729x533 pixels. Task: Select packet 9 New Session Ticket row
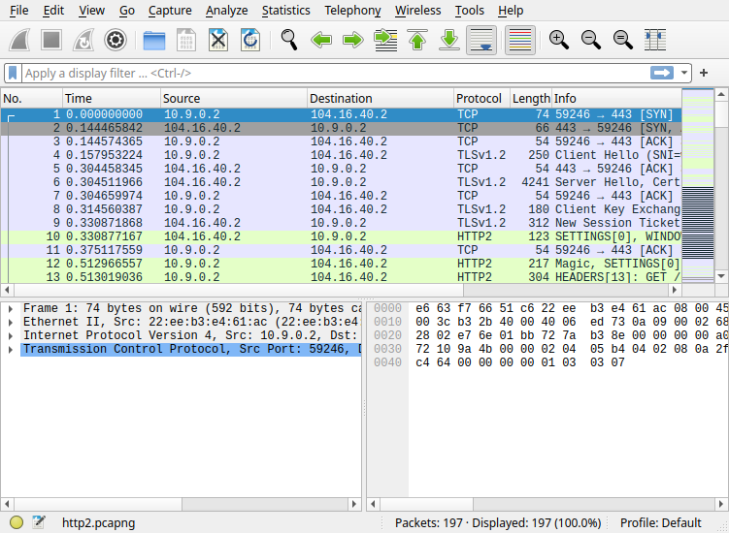342,223
